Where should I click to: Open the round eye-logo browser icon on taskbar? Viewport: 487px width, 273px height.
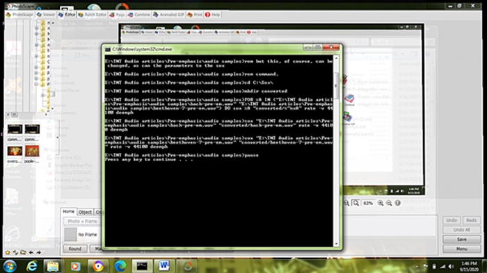click(98, 266)
